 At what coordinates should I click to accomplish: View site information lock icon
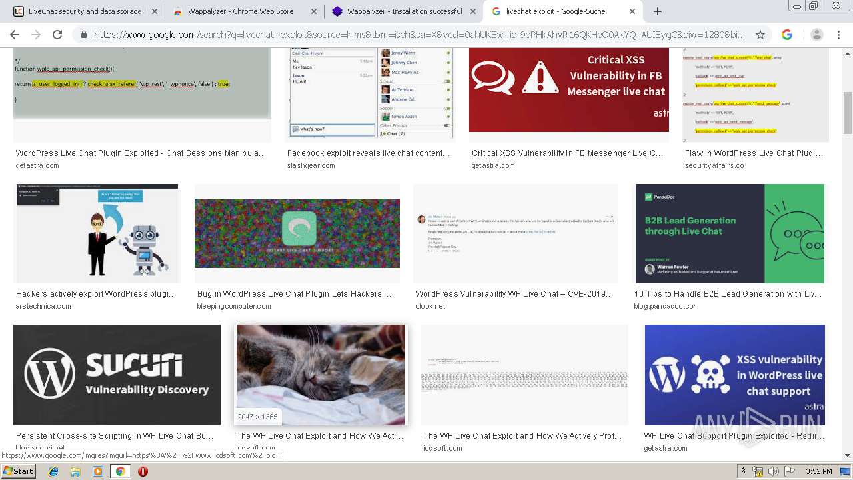click(84, 35)
